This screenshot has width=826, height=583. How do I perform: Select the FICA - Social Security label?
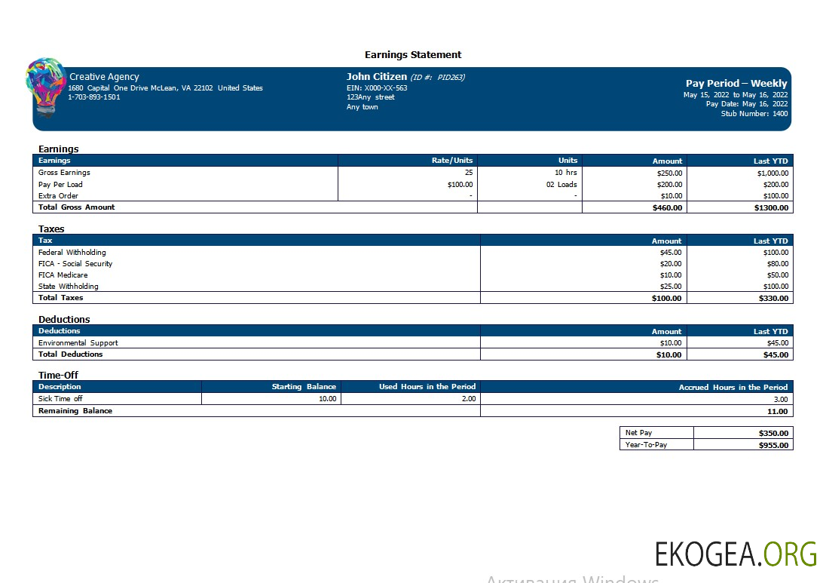(x=75, y=264)
